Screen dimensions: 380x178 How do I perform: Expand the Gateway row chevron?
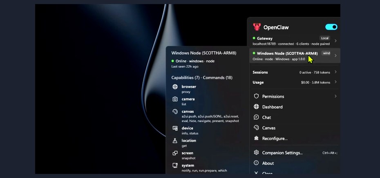(335, 41)
